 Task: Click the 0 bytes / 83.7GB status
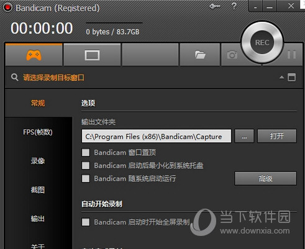[112, 32]
